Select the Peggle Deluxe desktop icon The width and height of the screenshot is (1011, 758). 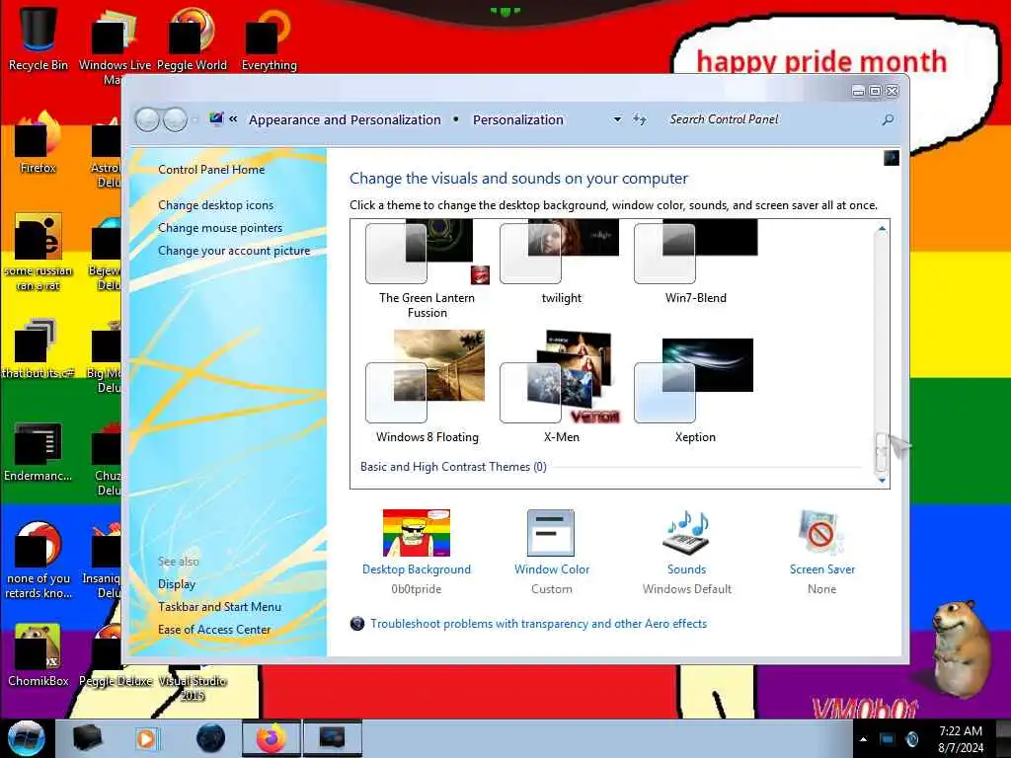[x=115, y=655]
